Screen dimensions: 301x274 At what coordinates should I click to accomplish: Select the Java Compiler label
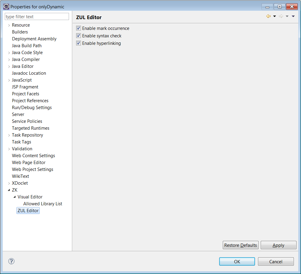tap(26, 59)
